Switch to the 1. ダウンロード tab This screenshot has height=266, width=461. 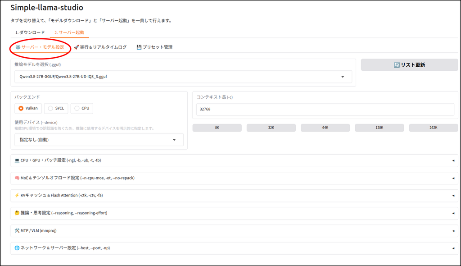(x=30, y=32)
